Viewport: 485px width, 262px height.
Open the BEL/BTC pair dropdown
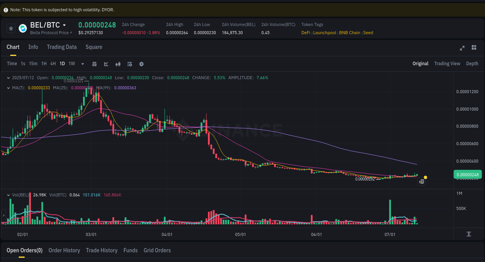tap(63, 25)
